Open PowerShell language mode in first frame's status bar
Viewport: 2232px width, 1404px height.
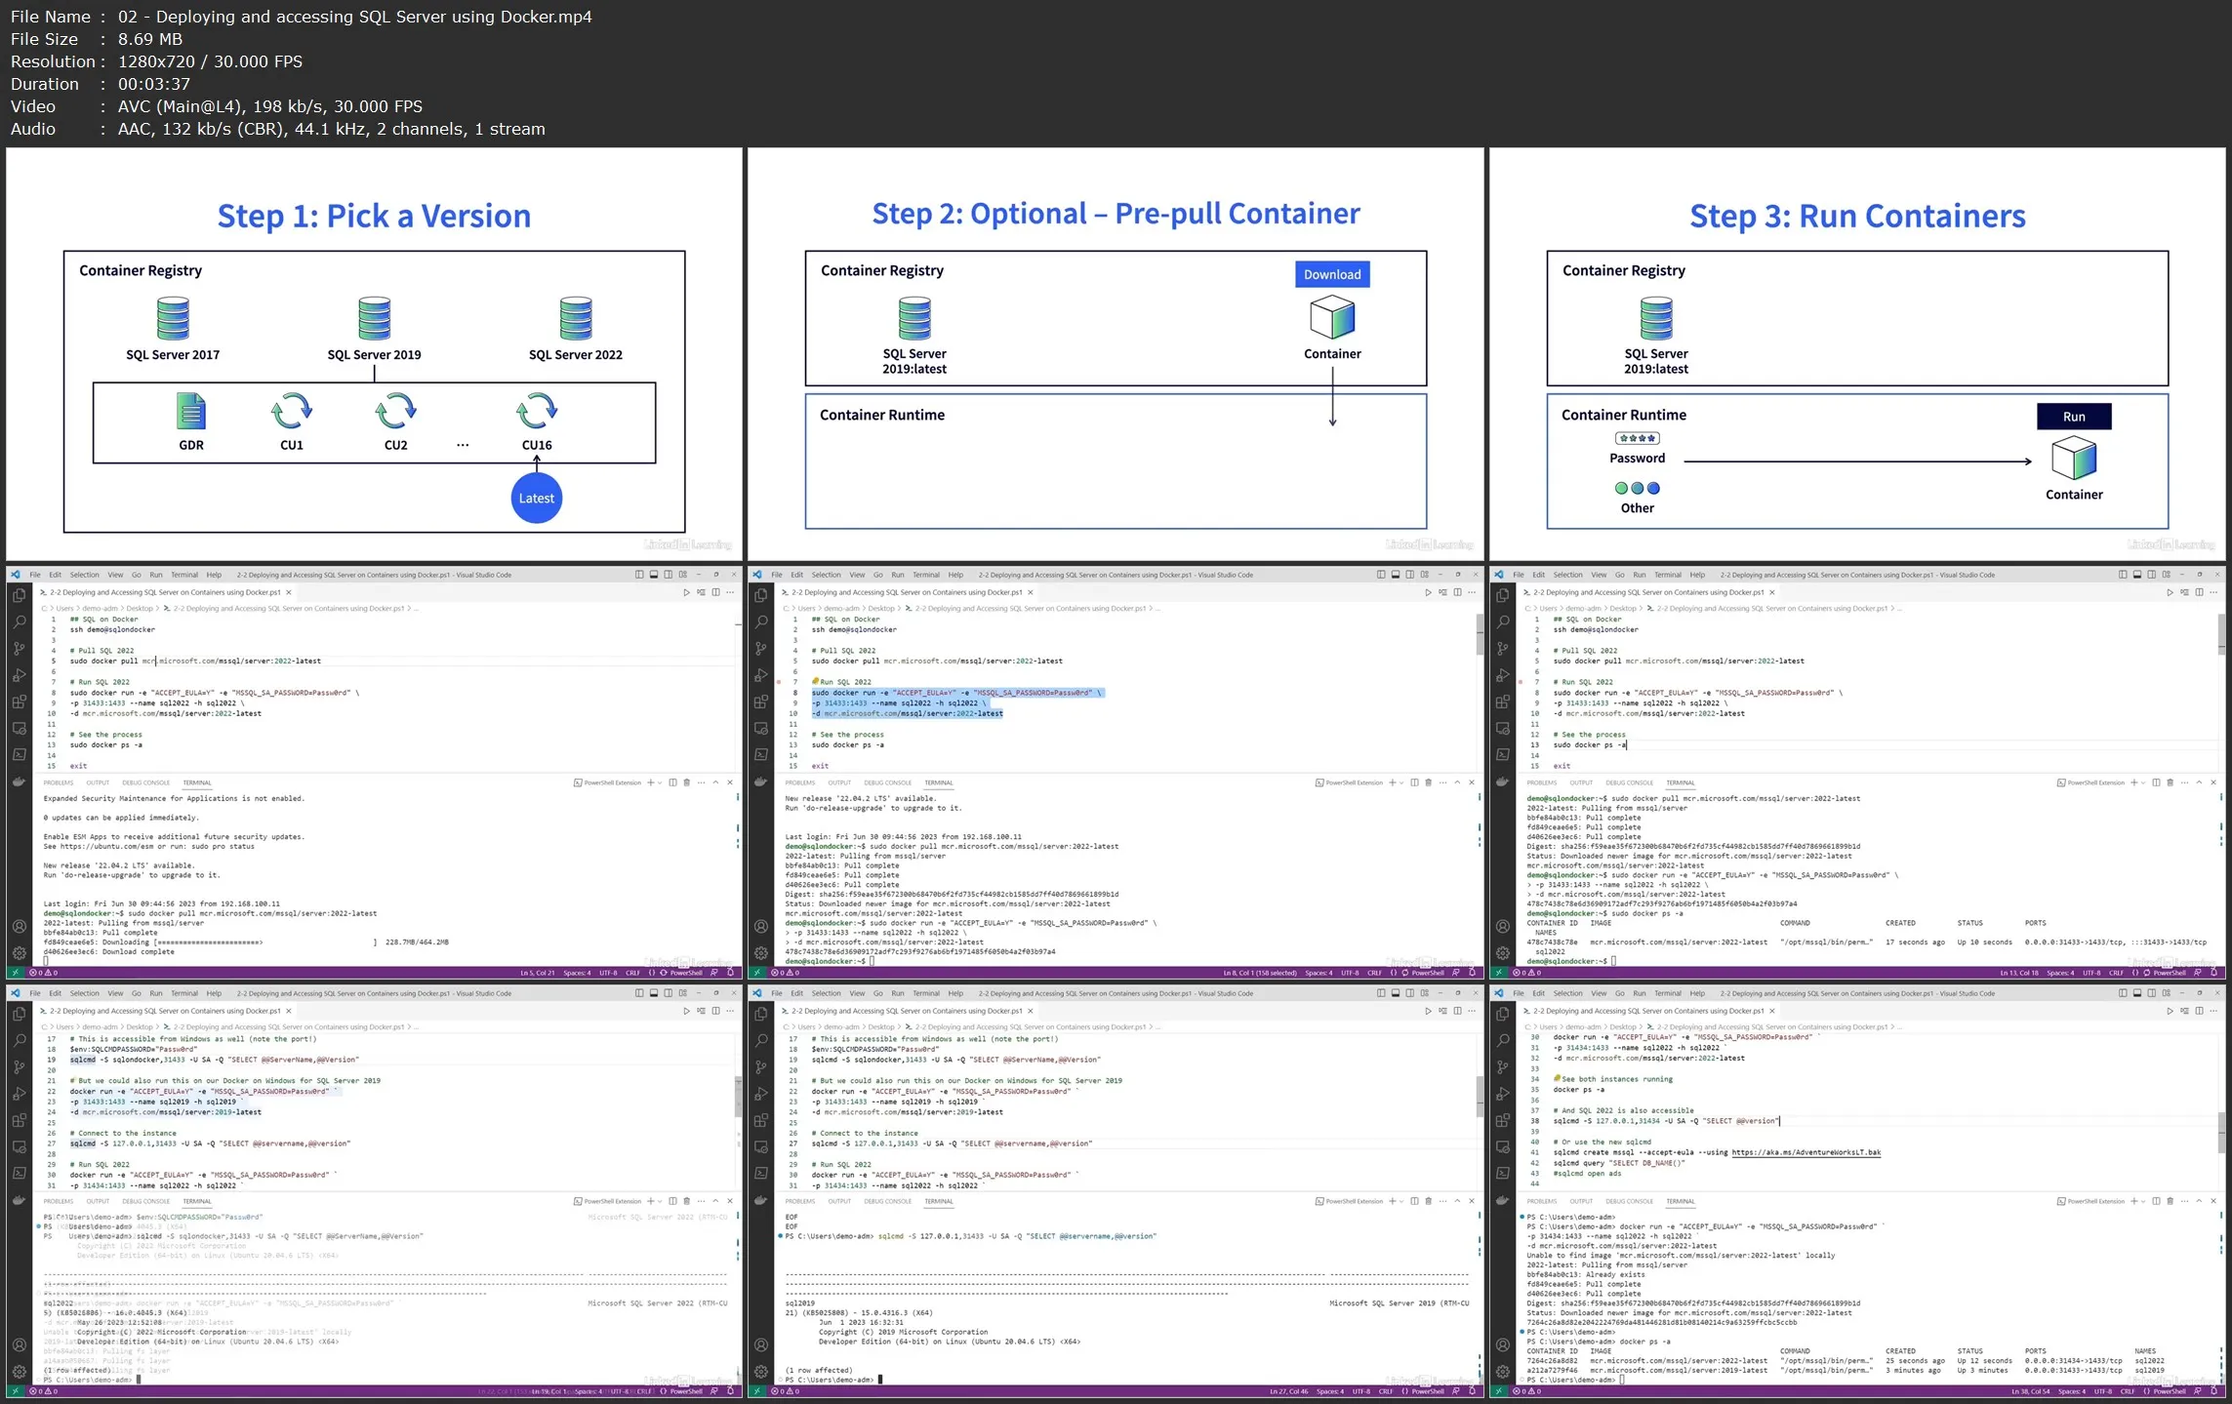(686, 973)
